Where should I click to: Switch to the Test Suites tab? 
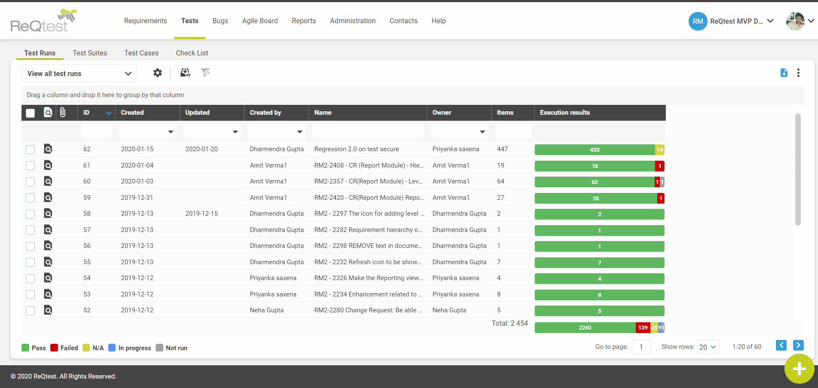(x=90, y=53)
